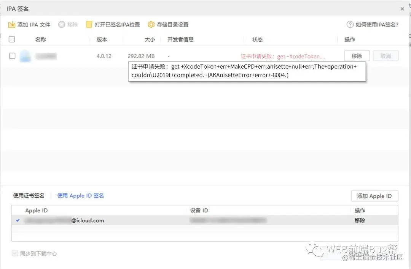Click the 移除 button in the IPA row
The image size is (411, 269).
pos(357,56)
